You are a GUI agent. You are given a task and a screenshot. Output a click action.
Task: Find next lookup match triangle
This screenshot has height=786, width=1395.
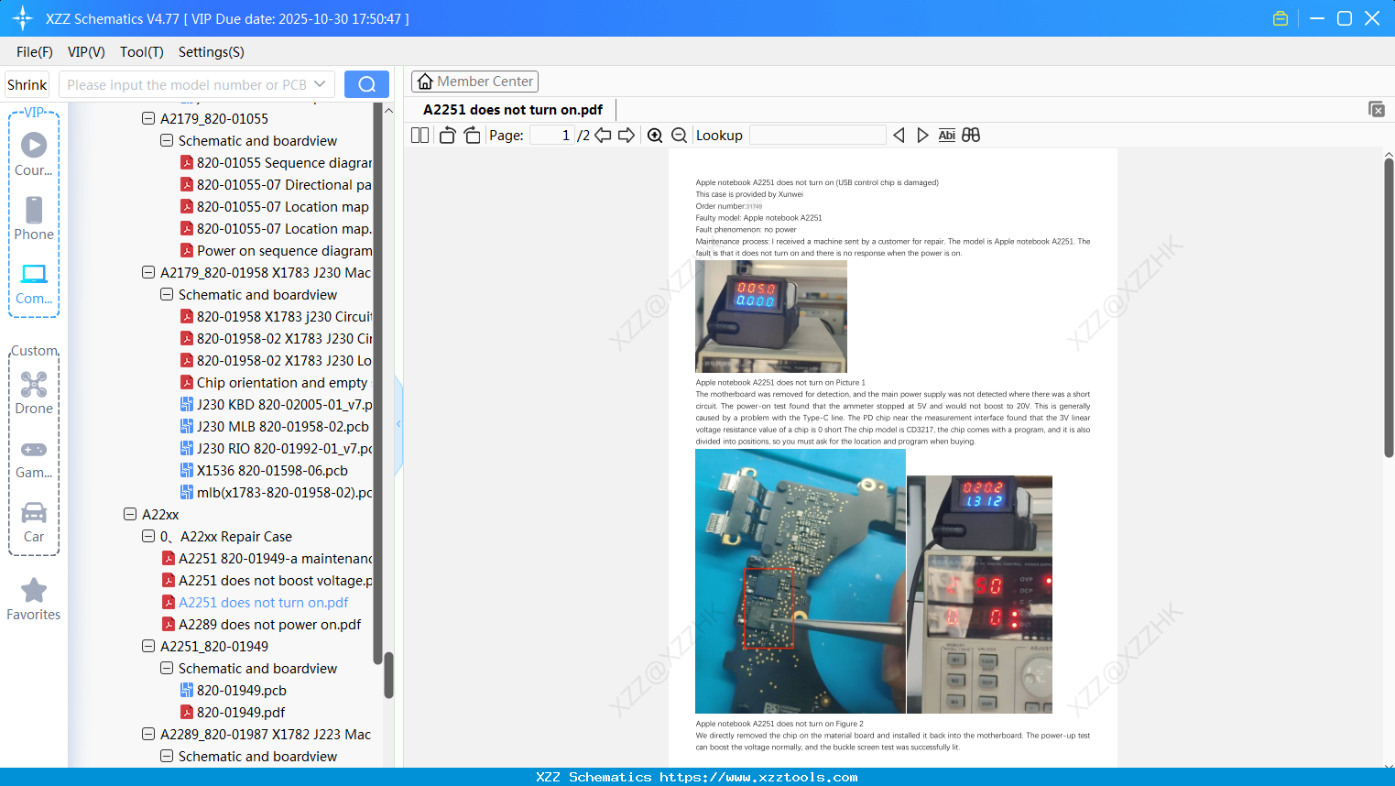coord(922,136)
